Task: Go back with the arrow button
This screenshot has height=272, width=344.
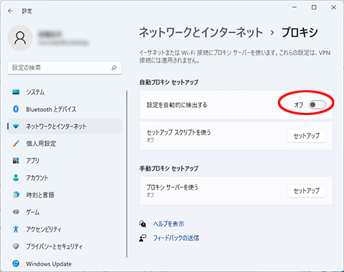Action: (10, 11)
